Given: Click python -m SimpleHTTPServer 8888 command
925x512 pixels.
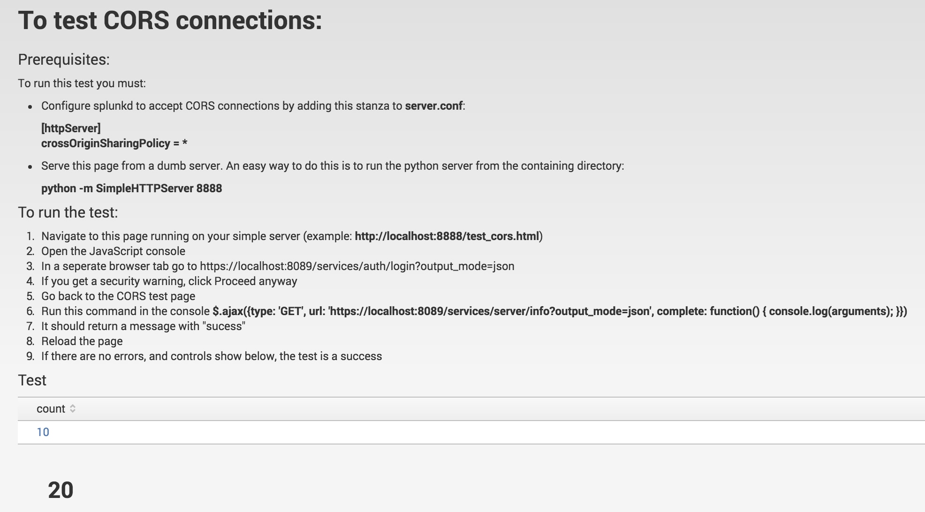Looking at the screenshot, I should coord(132,188).
